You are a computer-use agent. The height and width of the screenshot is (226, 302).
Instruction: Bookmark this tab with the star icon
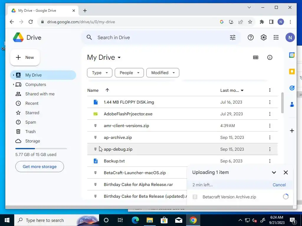(250, 22)
